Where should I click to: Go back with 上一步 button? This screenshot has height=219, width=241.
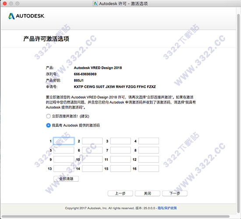pyautogui.click(x=120, y=193)
